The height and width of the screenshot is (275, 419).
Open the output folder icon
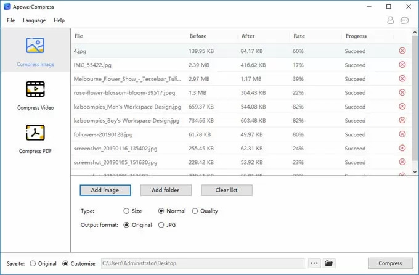[x=328, y=263]
